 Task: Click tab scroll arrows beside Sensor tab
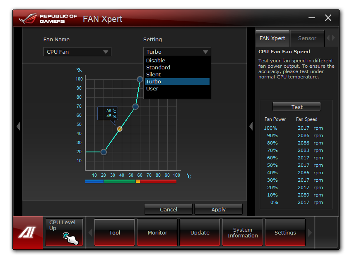coord(331,38)
